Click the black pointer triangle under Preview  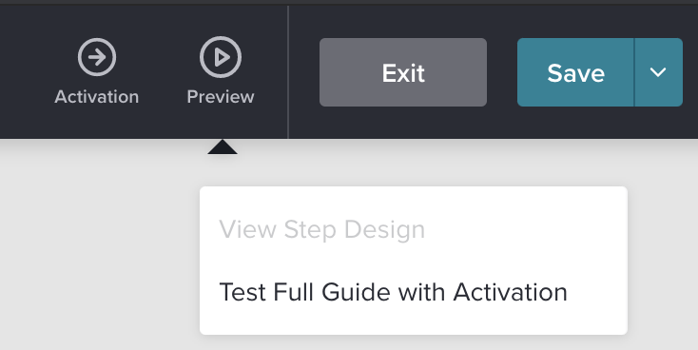click(223, 147)
